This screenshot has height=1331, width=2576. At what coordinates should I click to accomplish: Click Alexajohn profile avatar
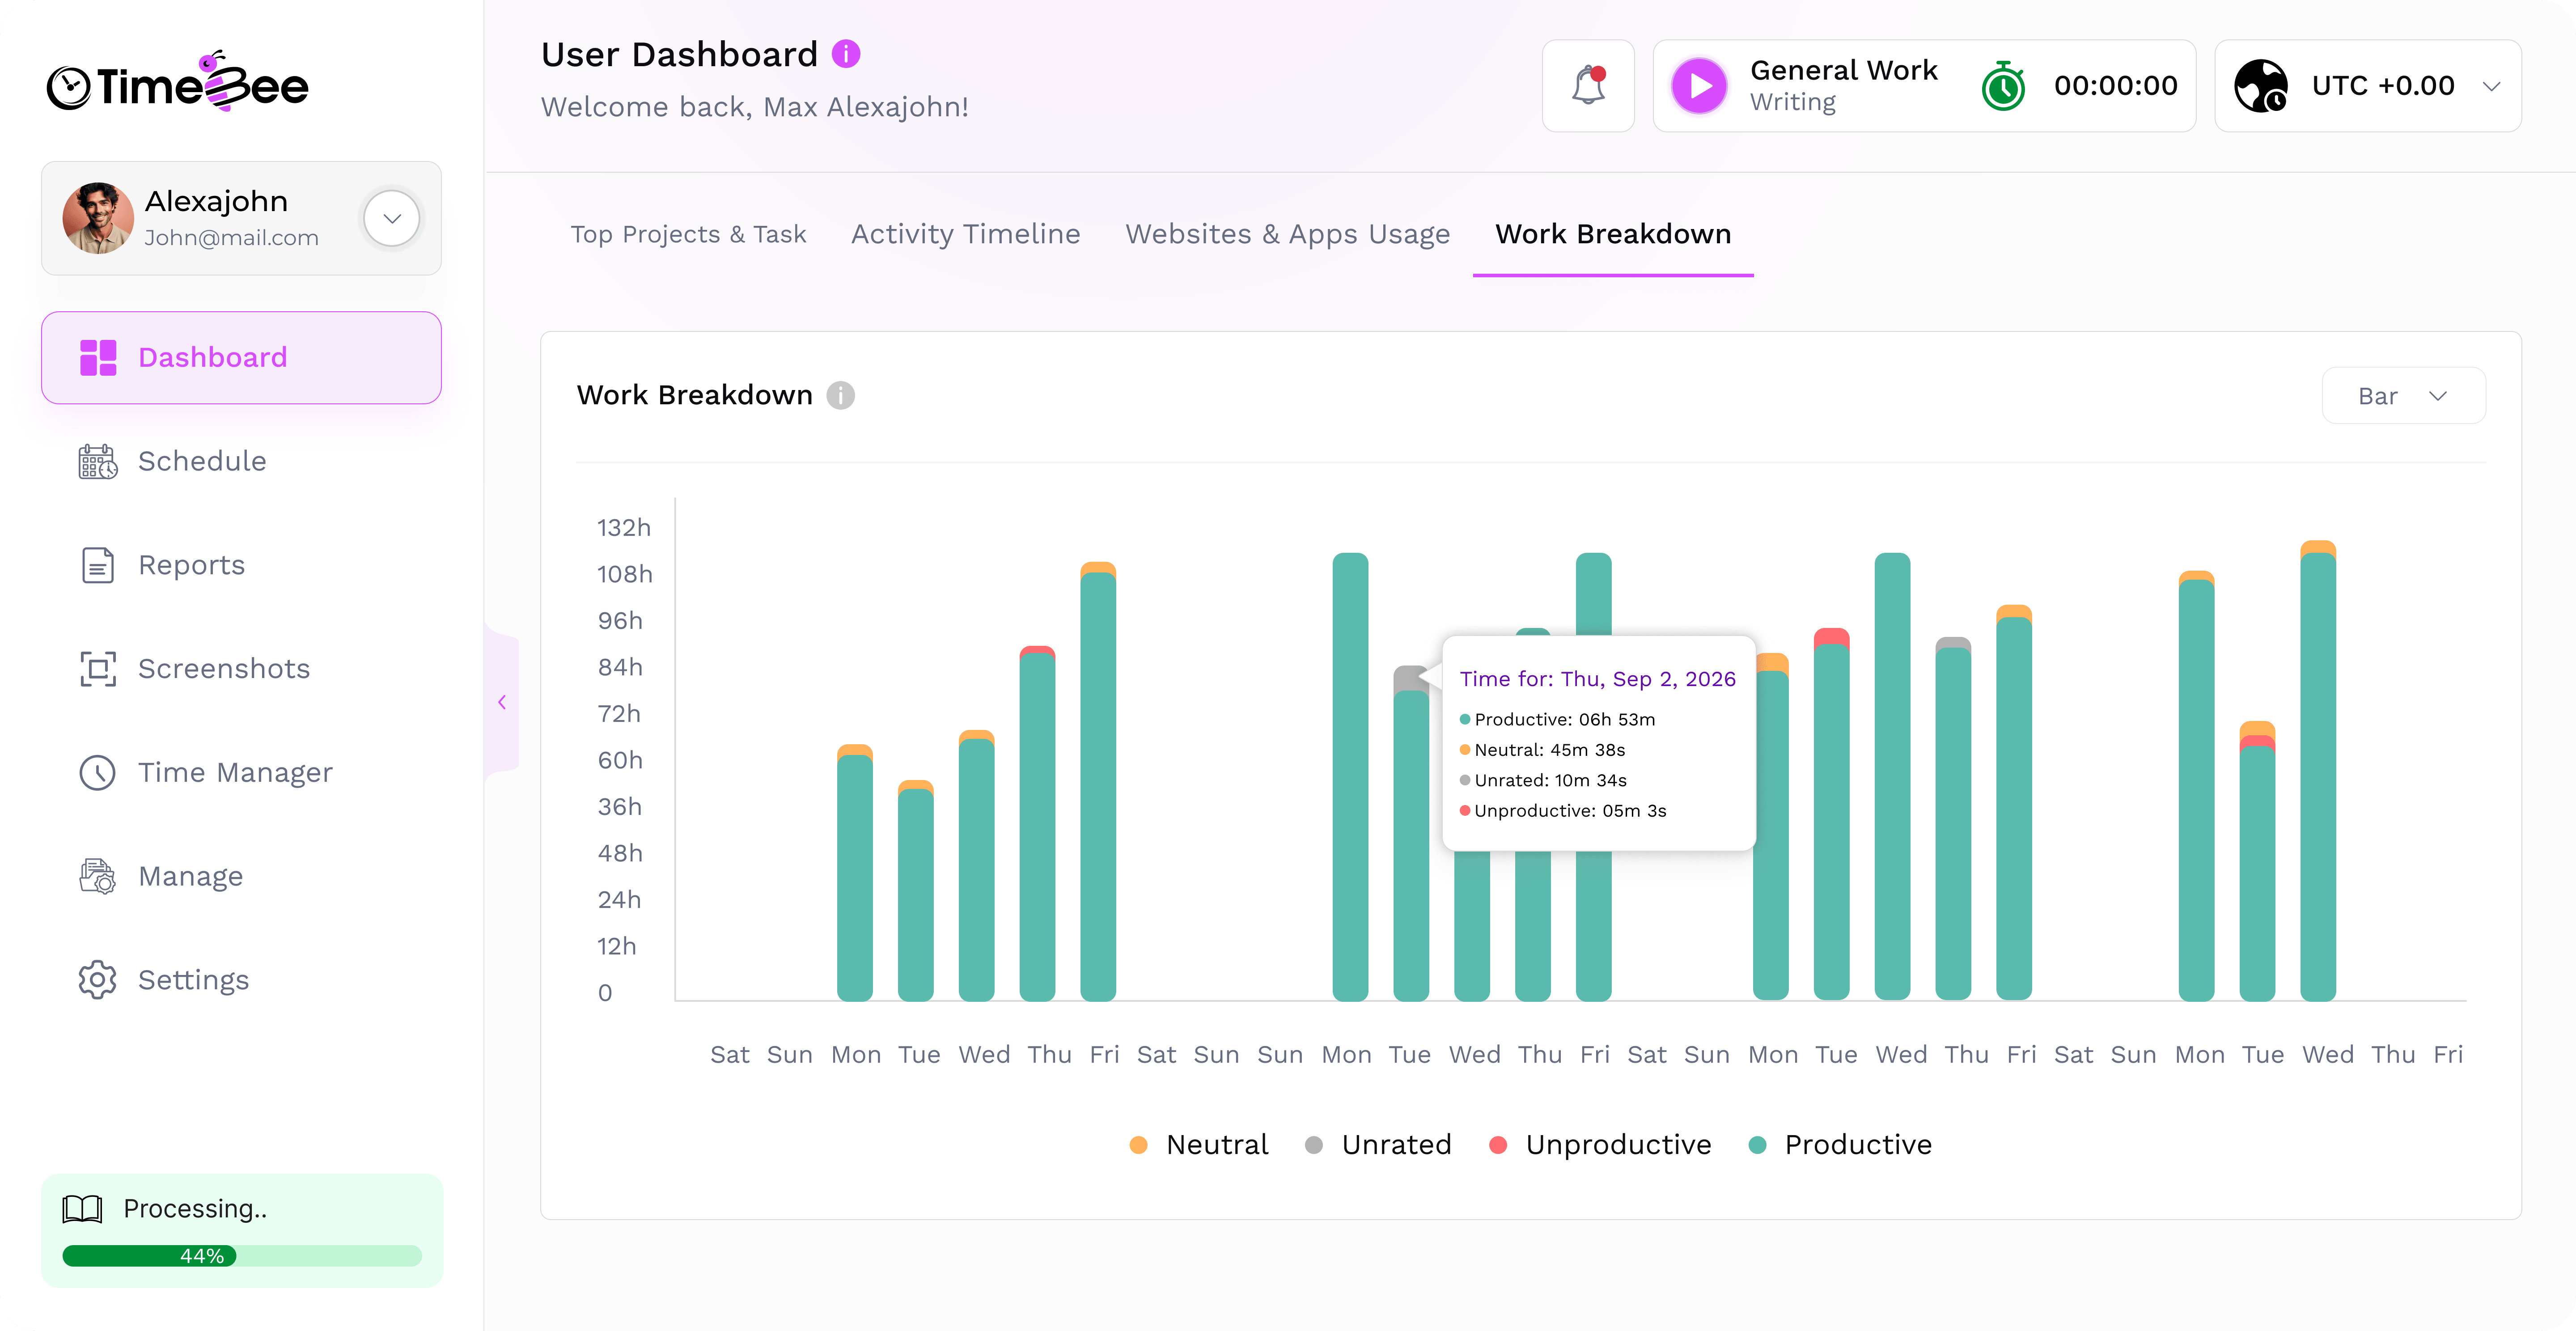point(98,218)
